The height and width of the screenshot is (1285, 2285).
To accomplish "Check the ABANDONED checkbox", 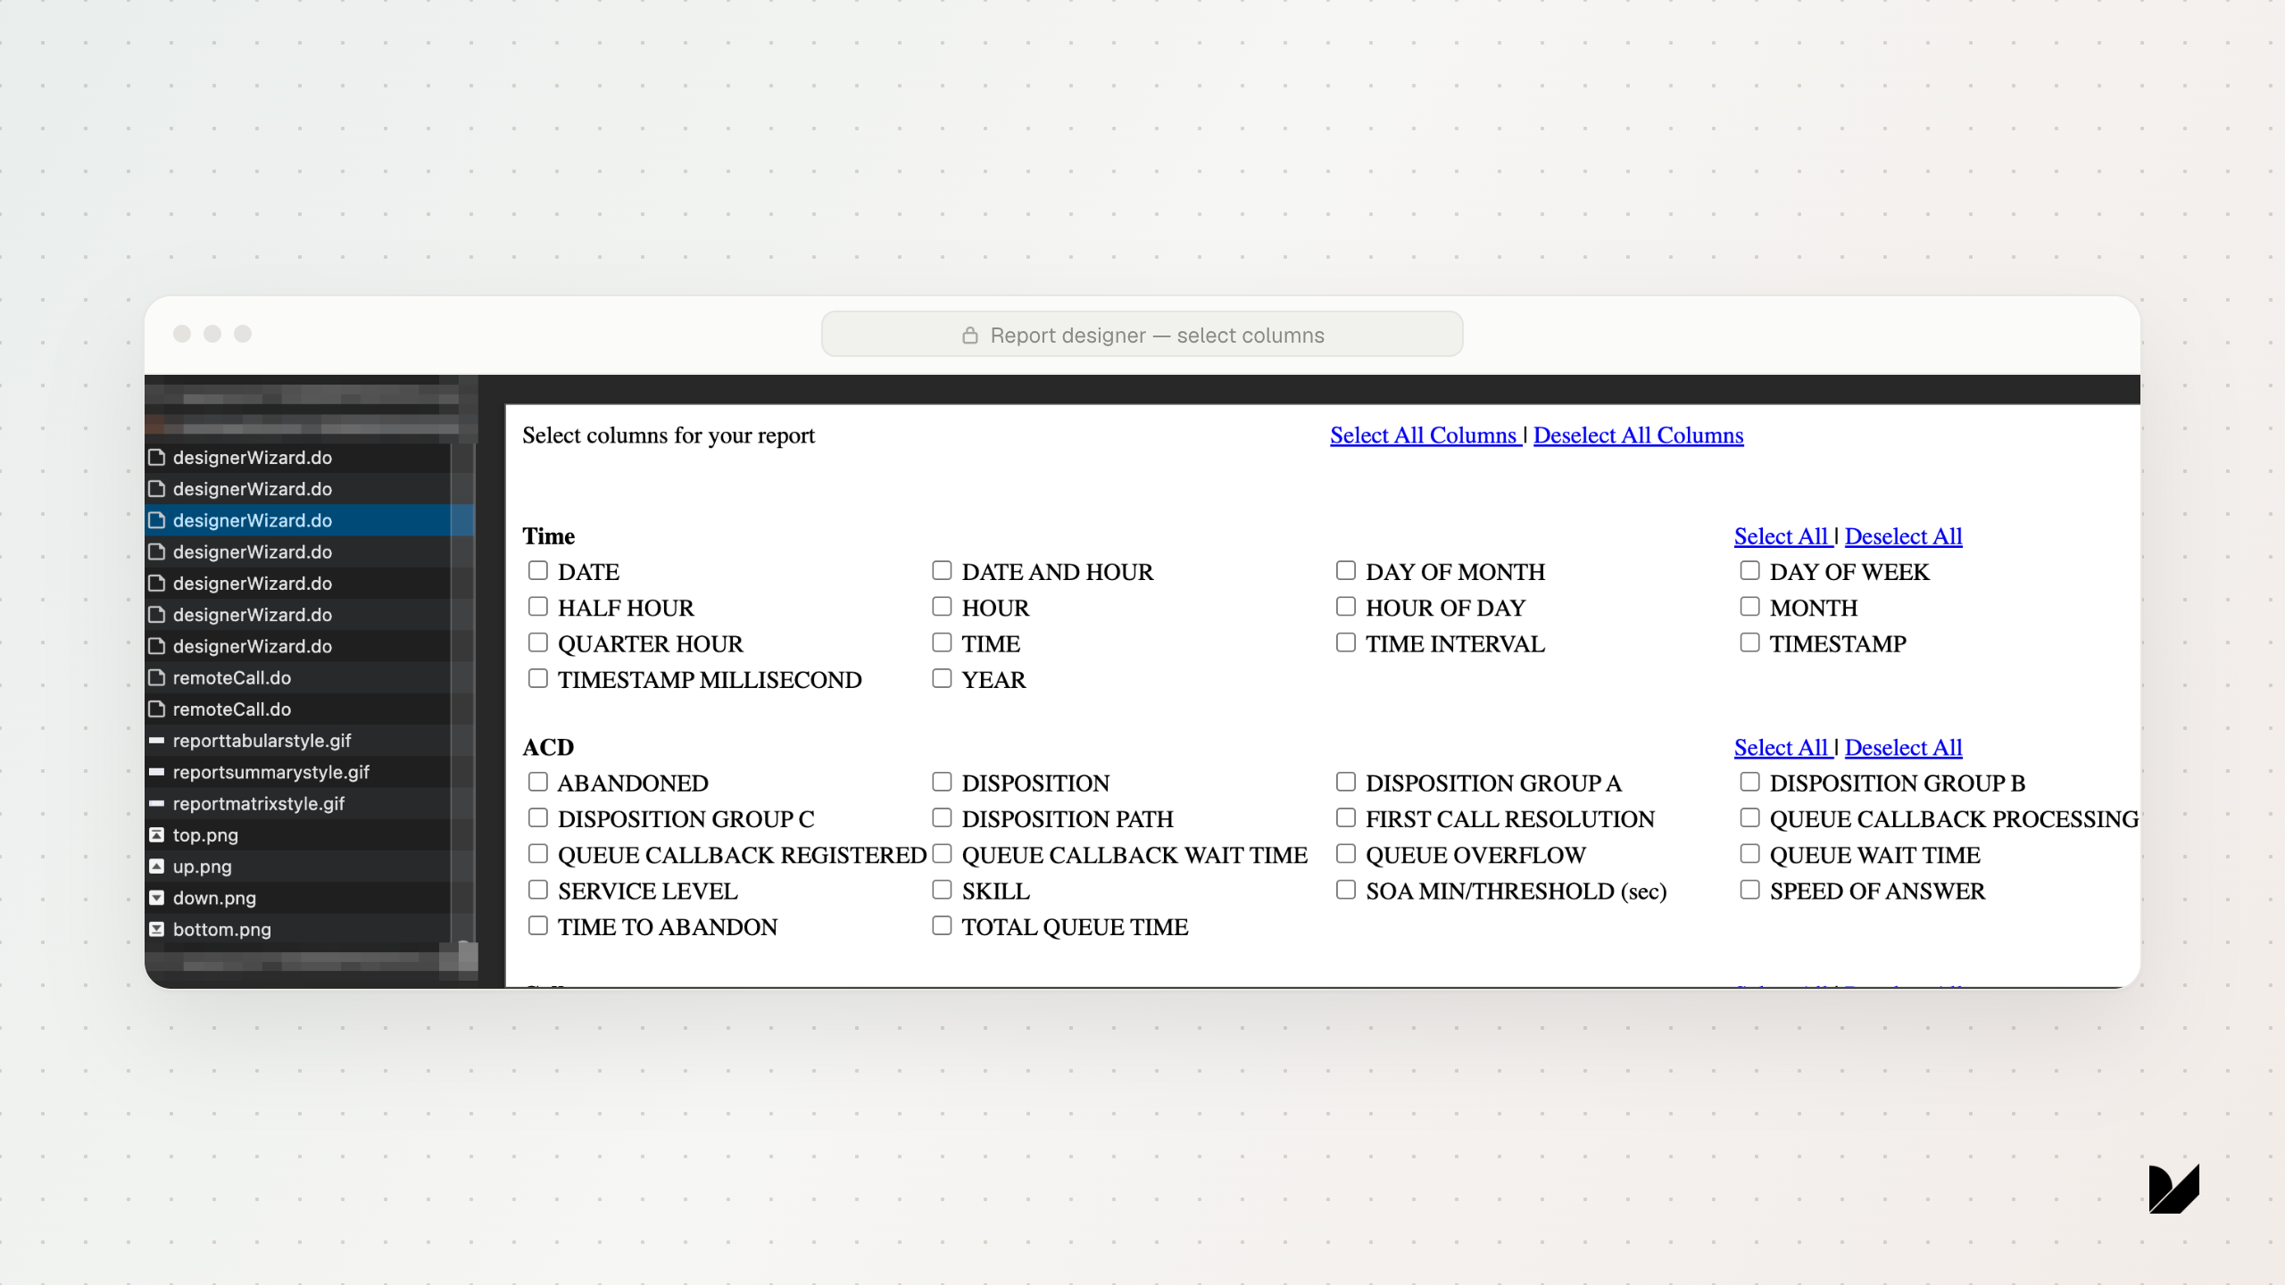I will tap(538, 782).
